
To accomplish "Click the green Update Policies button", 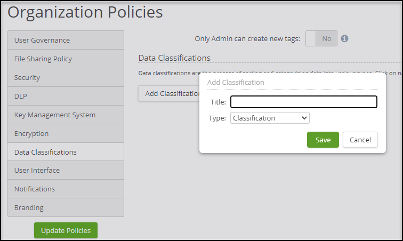I will 66,230.
